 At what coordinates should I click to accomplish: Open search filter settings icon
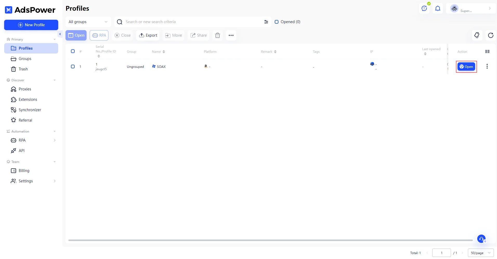(x=266, y=22)
